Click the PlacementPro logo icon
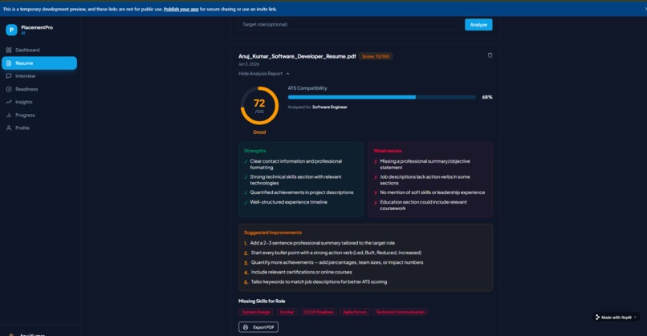647x336 pixels. click(x=11, y=30)
